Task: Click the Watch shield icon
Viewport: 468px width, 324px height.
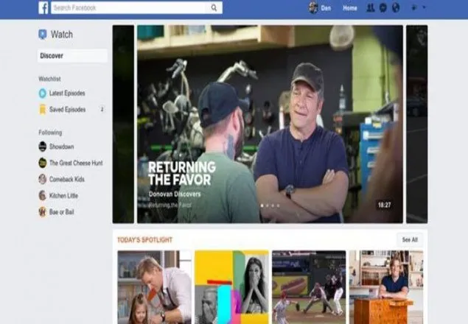Action: 43,35
